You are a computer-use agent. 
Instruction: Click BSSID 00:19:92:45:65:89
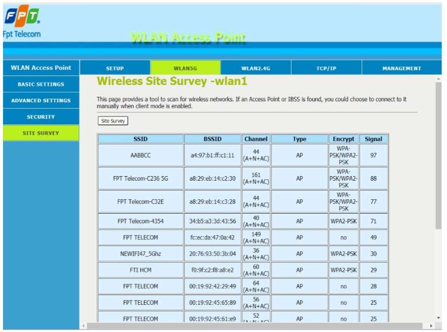tap(212, 302)
